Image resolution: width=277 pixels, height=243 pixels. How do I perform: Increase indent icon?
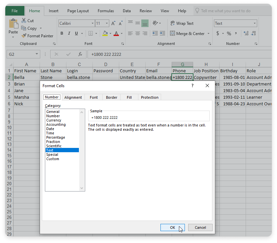pyautogui.click(x=162, y=33)
